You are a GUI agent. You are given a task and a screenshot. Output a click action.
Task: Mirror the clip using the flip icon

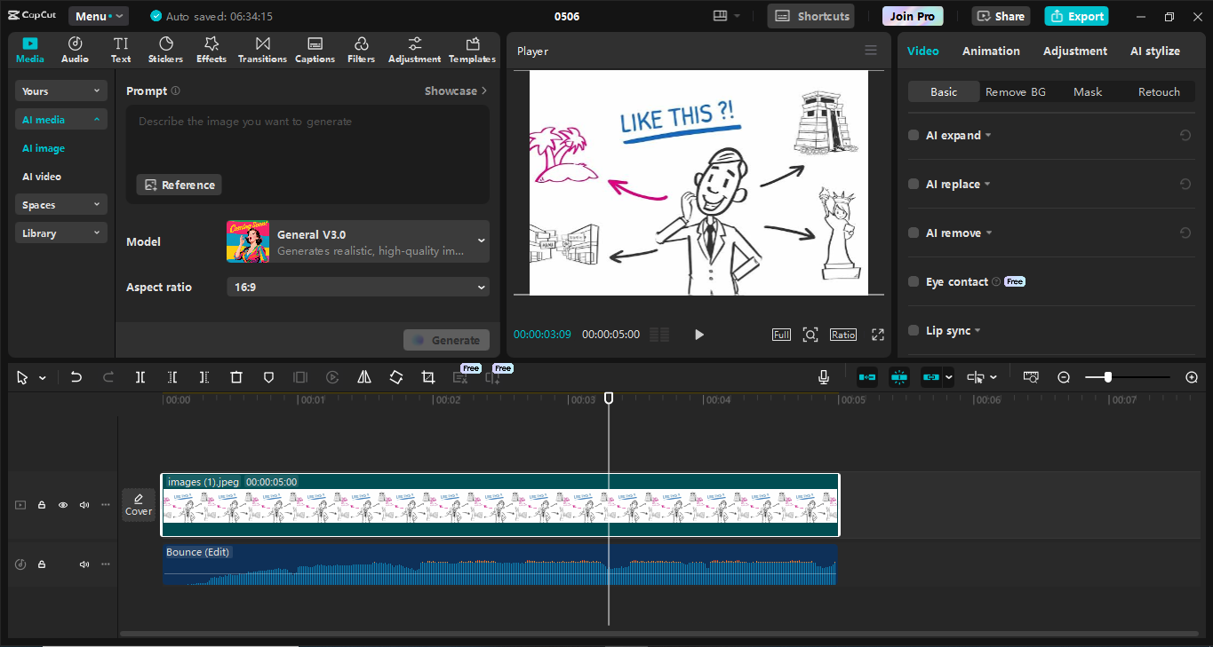363,376
